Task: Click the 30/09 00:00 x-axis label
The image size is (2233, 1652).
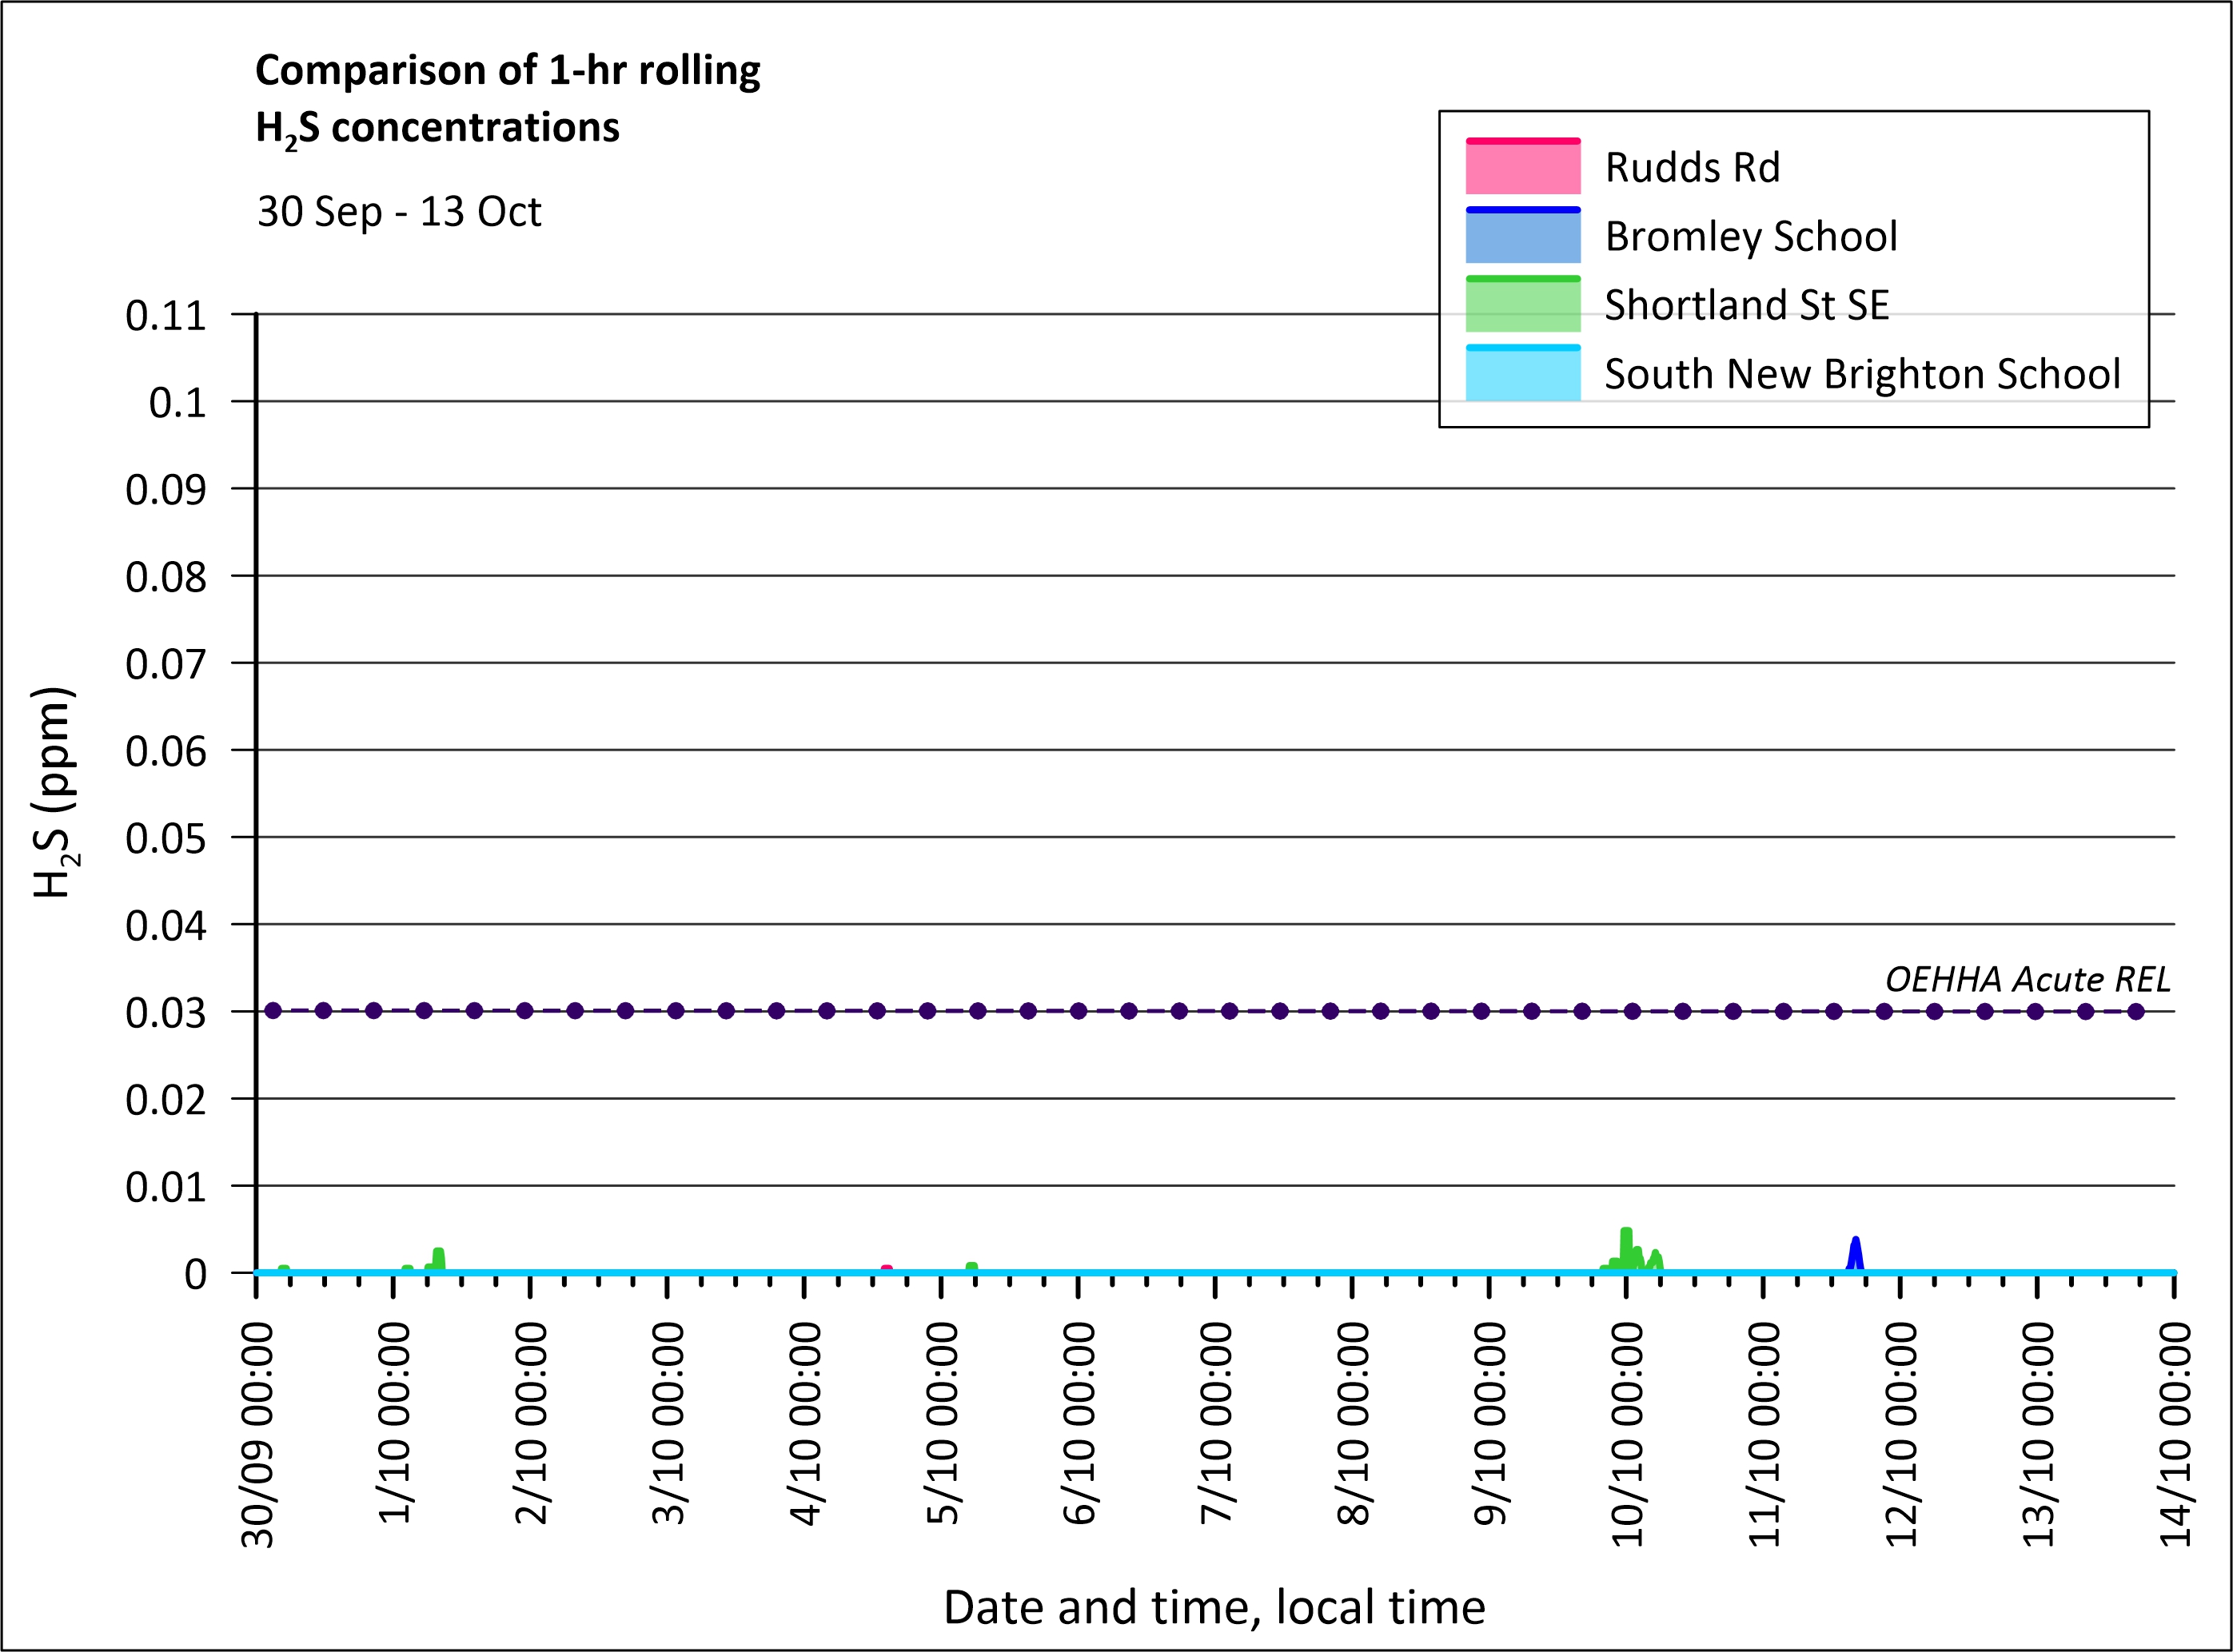Action: click(258, 1435)
